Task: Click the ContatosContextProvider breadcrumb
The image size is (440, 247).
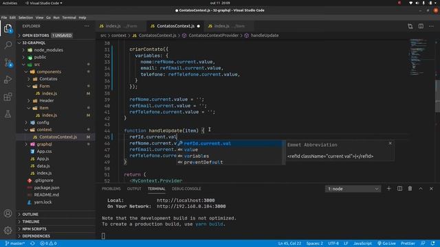Action: (x=213, y=36)
